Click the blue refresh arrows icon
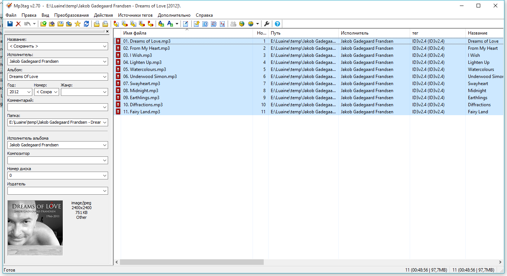The height and width of the screenshot is (276, 507). 86,24
